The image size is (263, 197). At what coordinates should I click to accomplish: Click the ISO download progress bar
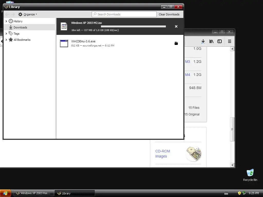point(133,26)
